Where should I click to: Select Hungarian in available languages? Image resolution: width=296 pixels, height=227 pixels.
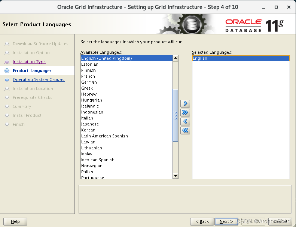(126, 100)
